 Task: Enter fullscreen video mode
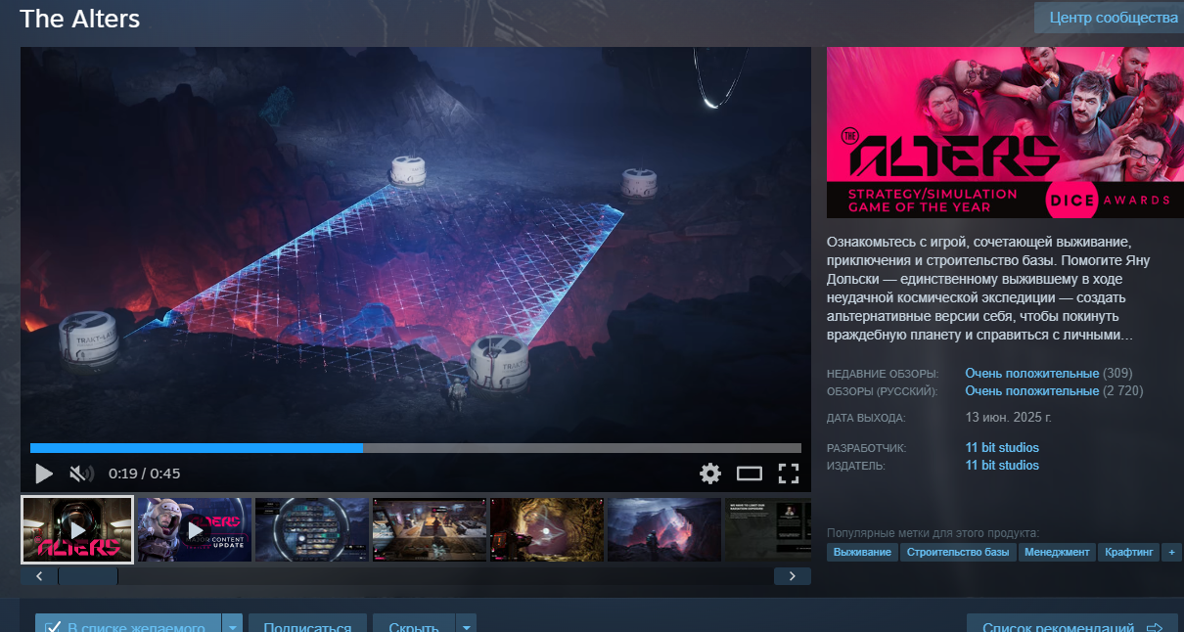point(789,474)
